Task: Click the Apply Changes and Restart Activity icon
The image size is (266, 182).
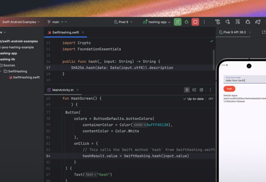Action: (x=228, y=22)
